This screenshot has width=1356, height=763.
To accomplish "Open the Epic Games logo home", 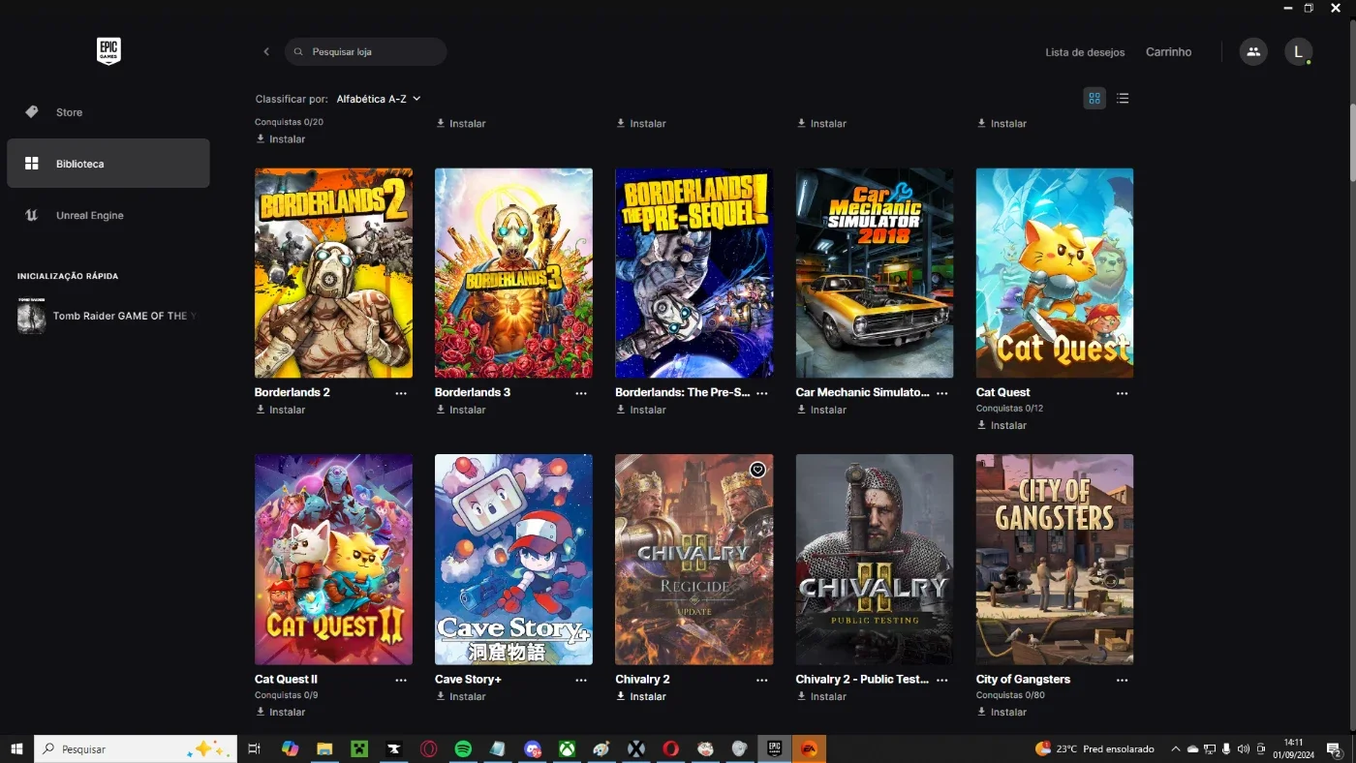I will [108, 50].
